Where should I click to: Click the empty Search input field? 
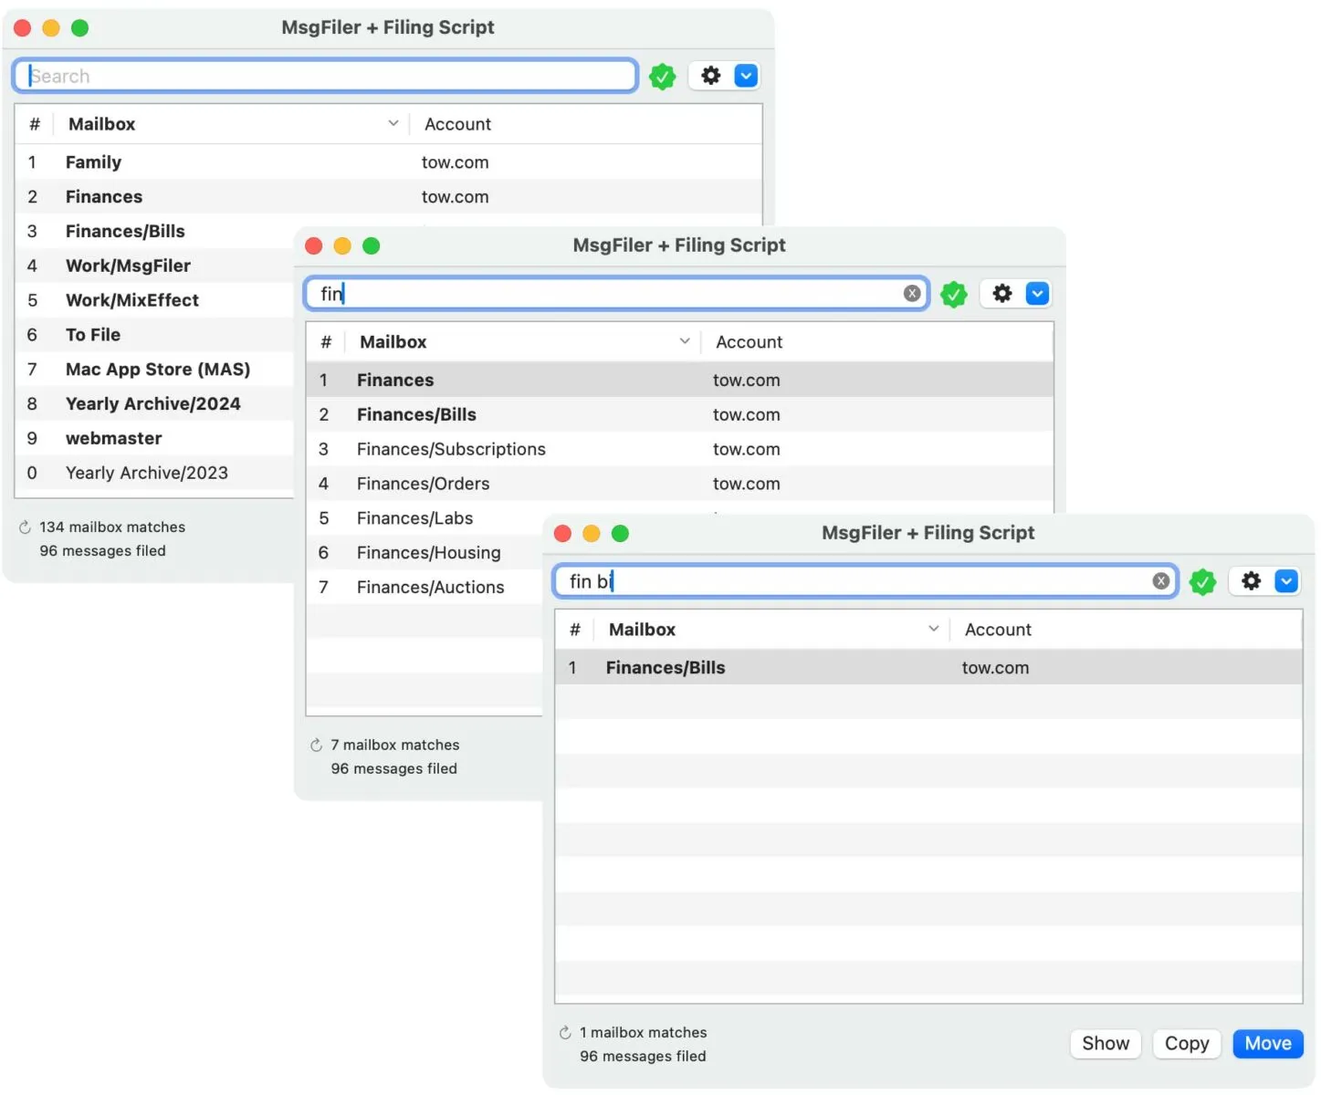(324, 76)
